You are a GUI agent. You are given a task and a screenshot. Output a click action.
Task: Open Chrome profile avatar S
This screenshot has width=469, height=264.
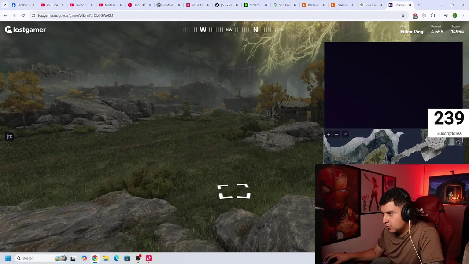(x=455, y=15)
